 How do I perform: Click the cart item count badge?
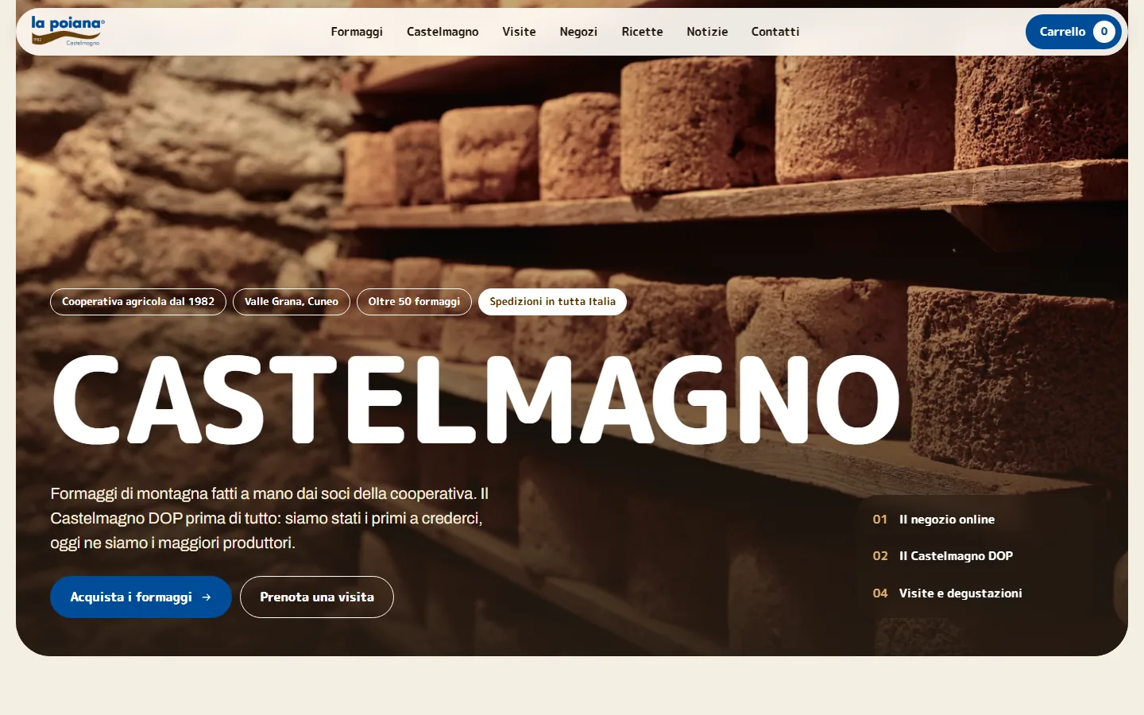pos(1104,32)
